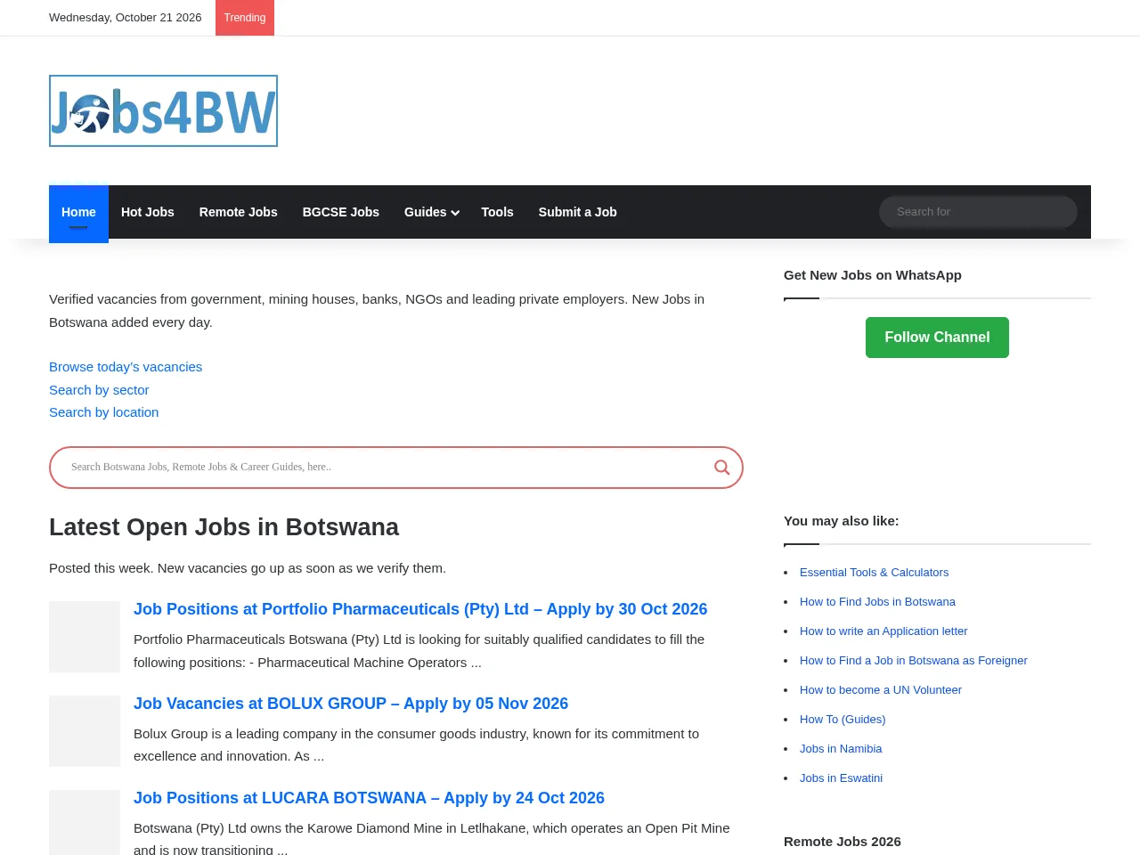
Task: Focus the 'Search for' field in navbar
Action: tap(978, 212)
